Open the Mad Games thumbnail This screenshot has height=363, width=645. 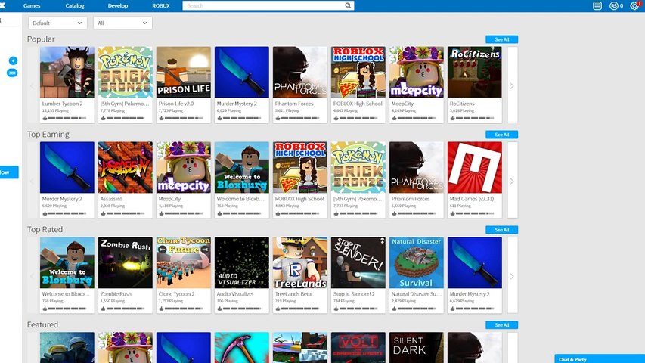475,167
